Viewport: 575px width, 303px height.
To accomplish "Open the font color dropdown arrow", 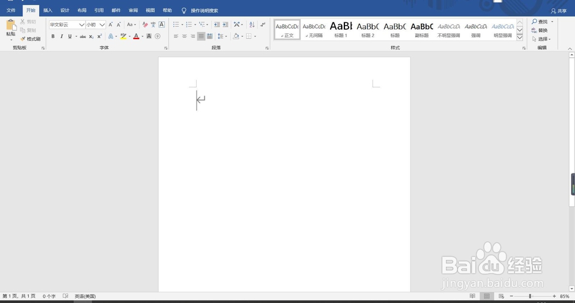I will 142,36.
